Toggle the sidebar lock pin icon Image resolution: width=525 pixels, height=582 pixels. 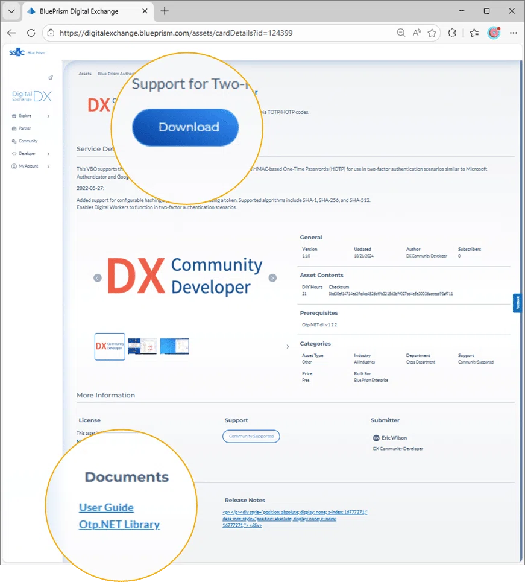click(51, 77)
